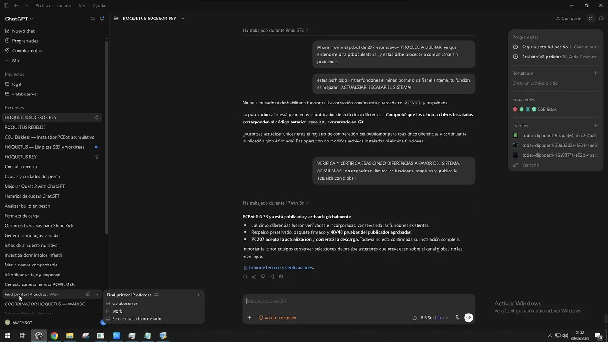
Task: Open the Consulta médica chat
Action: pyautogui.click(x=52, y=167)
